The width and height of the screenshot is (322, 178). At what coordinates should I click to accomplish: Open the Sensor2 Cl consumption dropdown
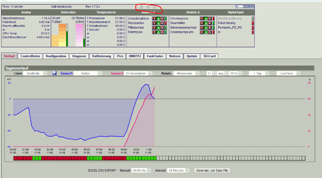click(x=138, y=73)
